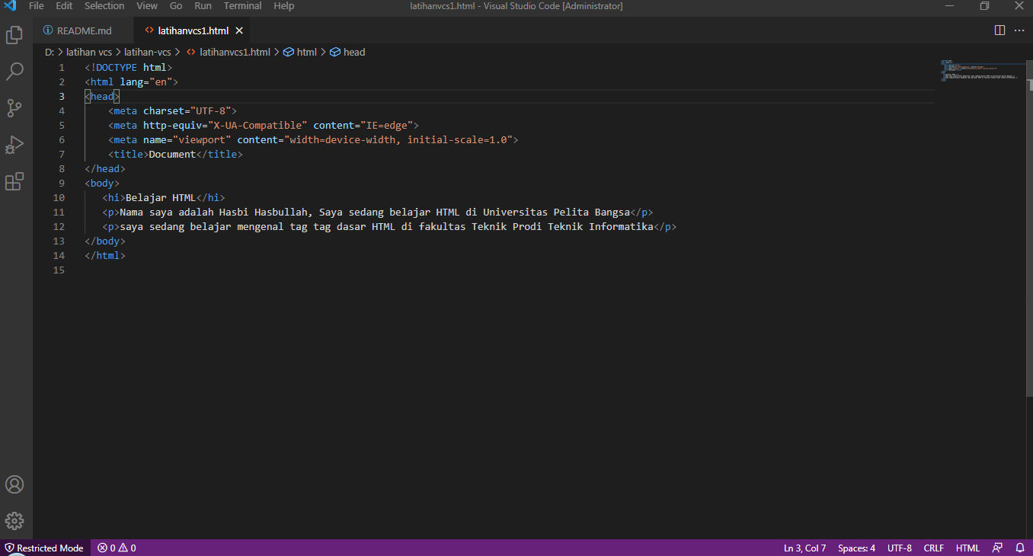Screen dimensions: 1033x556
Task: Click the code minimap preview
Action: (x=983, y=71)
